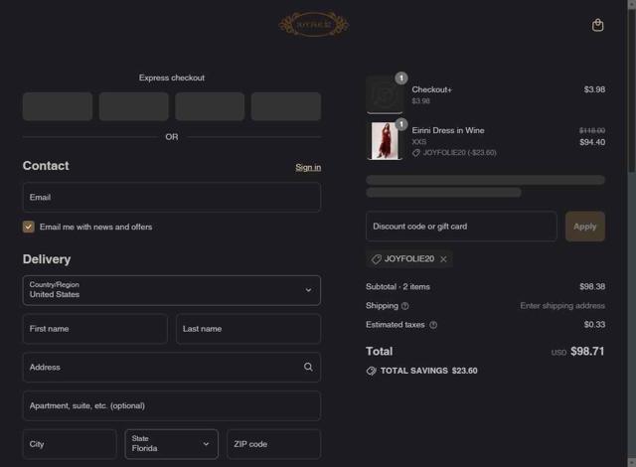This screenshot has height=467, width=636.
Task: Click the quantity badge on Checkout+ thumbnail
Action: (401, 78)
